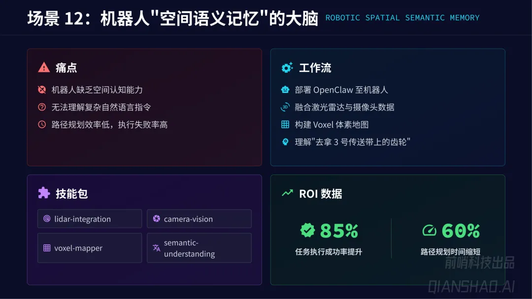Click the question mark icon before 无法理解复杂自然语言指令
Screen dimensions: 532x299
(x=42, y=107)
